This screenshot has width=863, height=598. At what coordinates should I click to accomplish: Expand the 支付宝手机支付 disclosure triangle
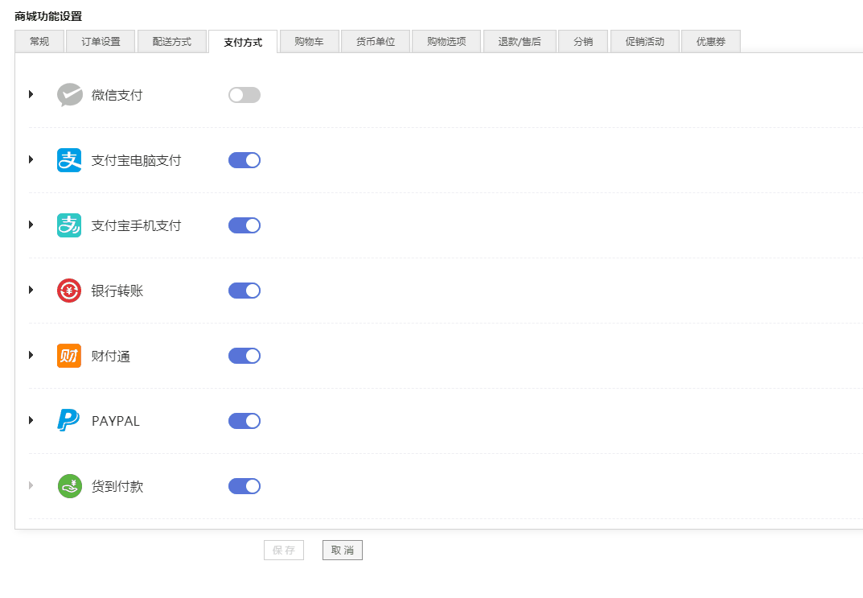coord(31,225)
